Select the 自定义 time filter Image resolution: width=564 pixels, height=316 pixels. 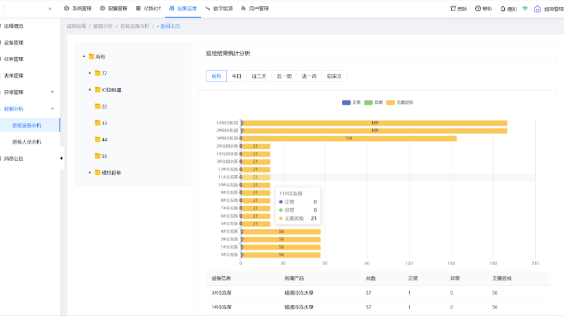[334, 76]
